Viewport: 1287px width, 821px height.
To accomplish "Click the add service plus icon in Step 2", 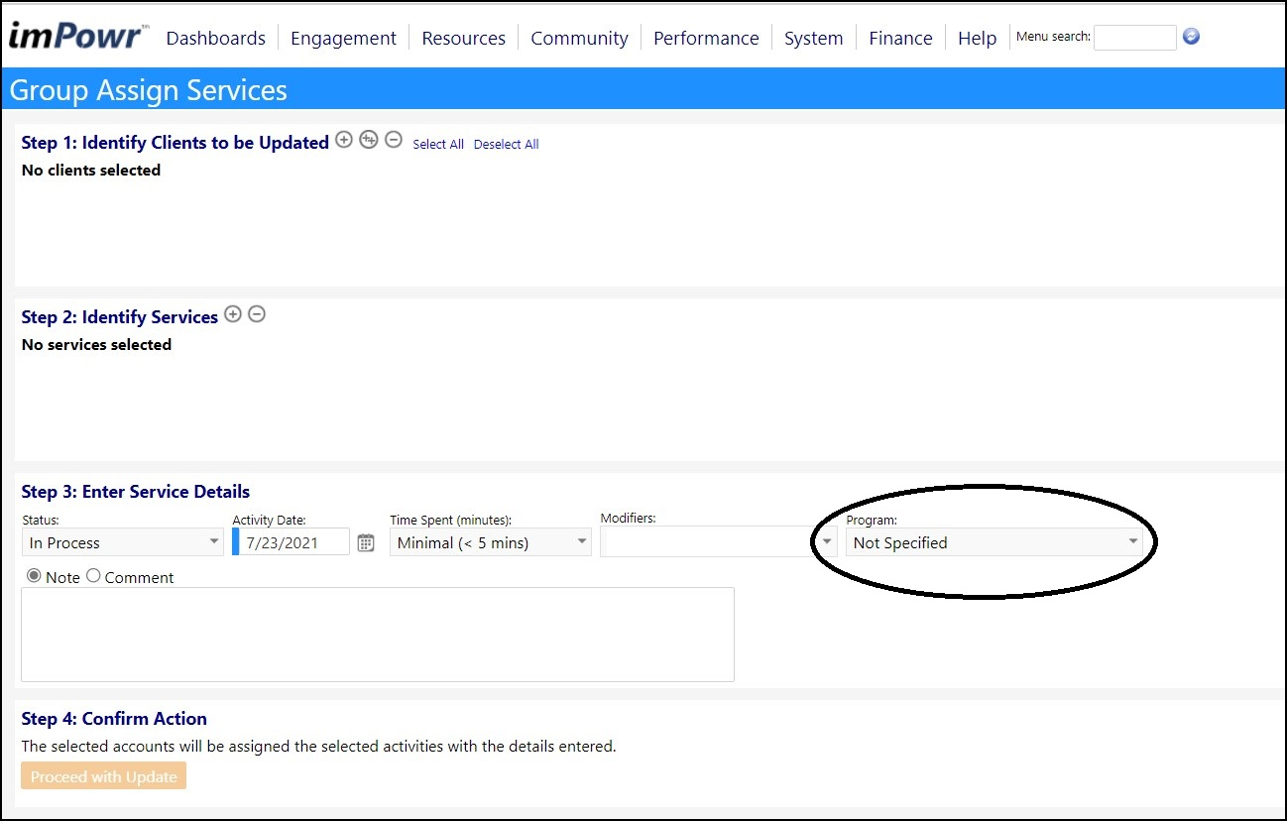I will click(233, 314).
